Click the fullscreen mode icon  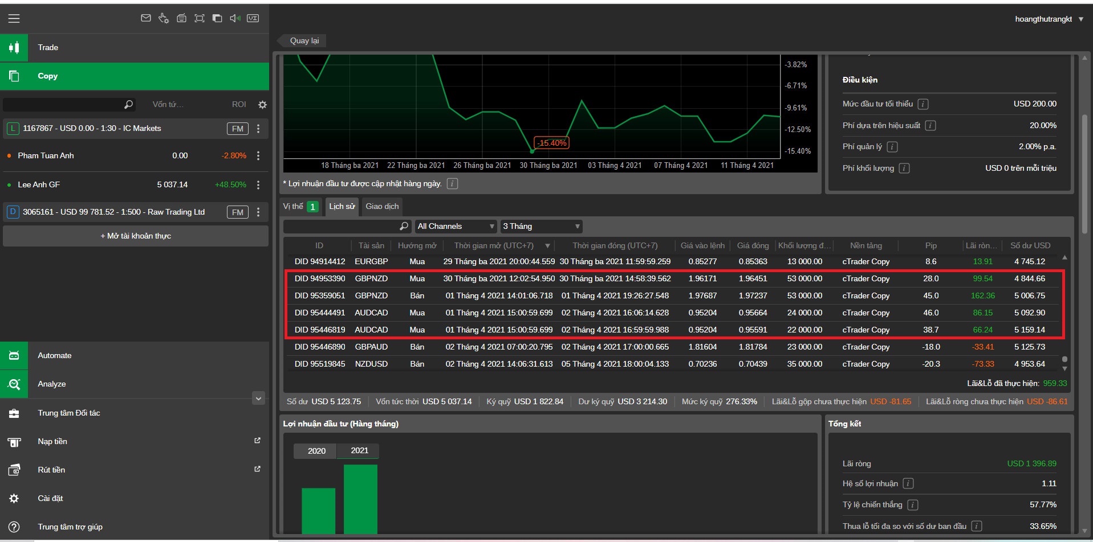[x=199, y=18]
